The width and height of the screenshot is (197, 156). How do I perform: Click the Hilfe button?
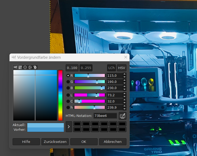click(x=26, y=142)
